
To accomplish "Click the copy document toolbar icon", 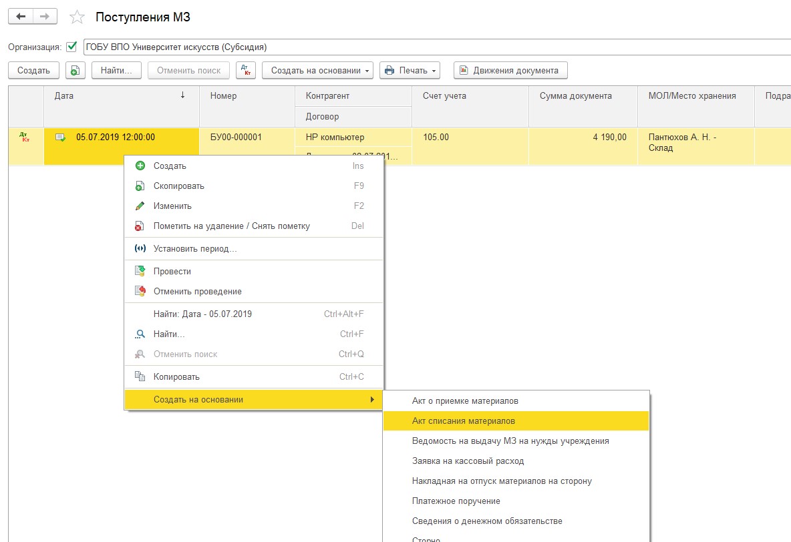I will 75,70.
